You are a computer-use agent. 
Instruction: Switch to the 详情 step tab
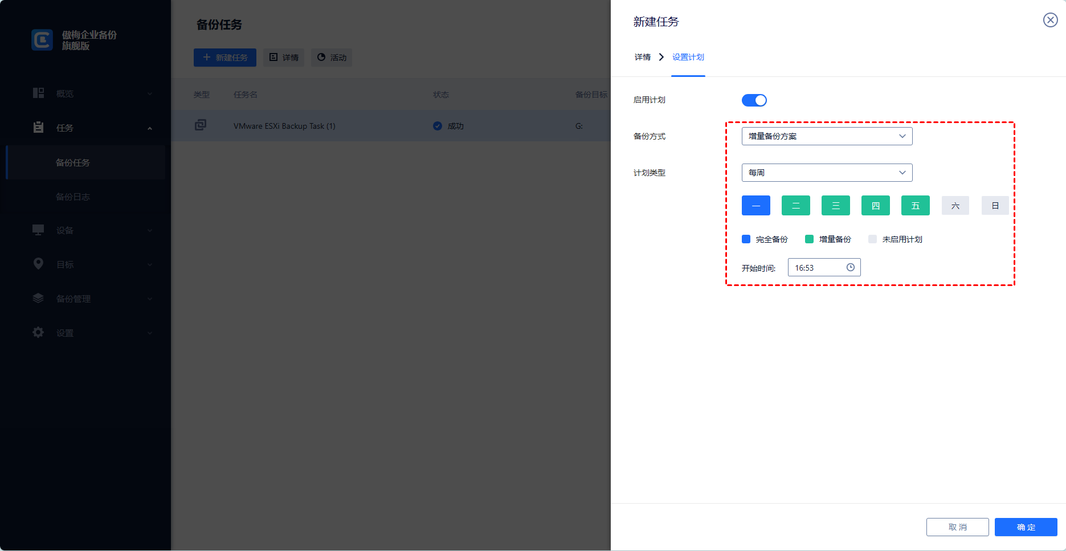642,57
